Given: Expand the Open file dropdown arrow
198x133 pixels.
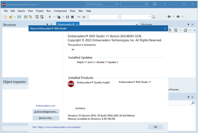Looking at the screenshot, I should click(x=15, y=17).
